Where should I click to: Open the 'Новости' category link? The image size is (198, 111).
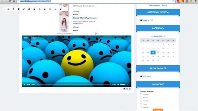146,20
